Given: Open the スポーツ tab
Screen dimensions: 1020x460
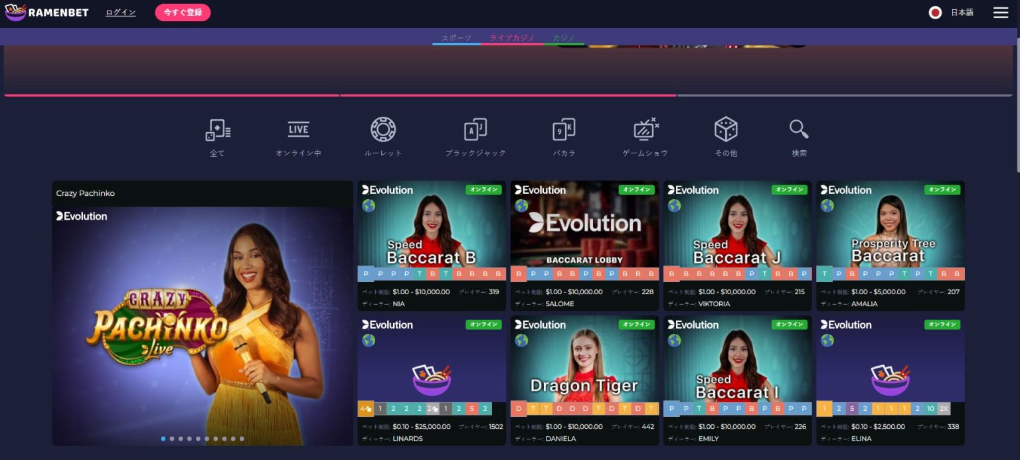Looking at the screenshot, I should (456, 38).
